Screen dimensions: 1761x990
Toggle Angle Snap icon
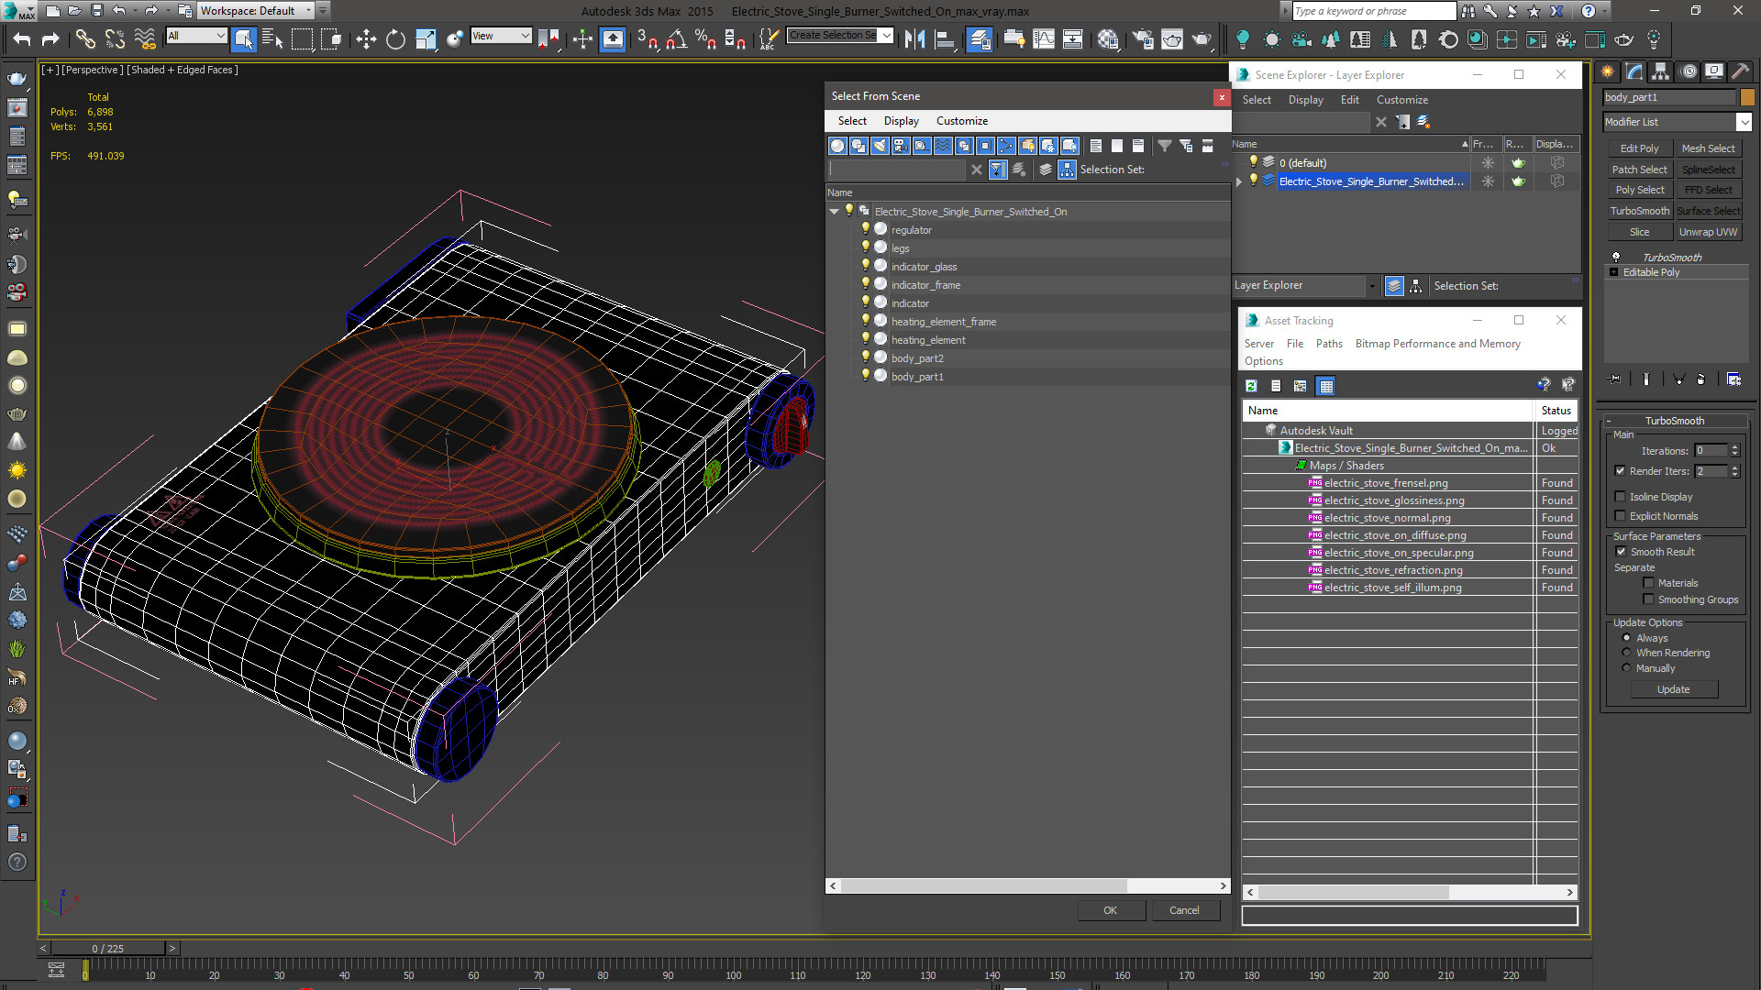coord(677,38)
